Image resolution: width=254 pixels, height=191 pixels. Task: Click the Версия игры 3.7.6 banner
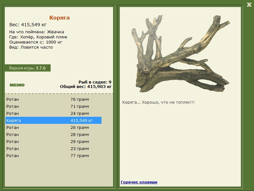pyautogui.click(x=28, y=68)
